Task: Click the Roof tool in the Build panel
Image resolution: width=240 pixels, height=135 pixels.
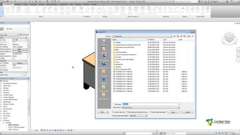Action: (x=44, y=10)
